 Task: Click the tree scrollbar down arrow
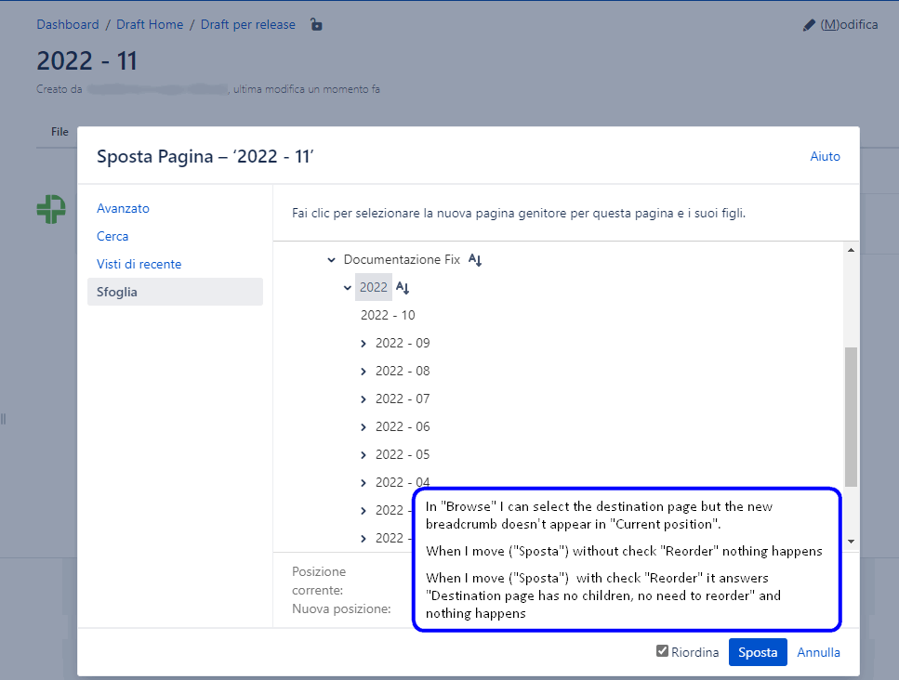pyautogui.click(x=851, y=542)
